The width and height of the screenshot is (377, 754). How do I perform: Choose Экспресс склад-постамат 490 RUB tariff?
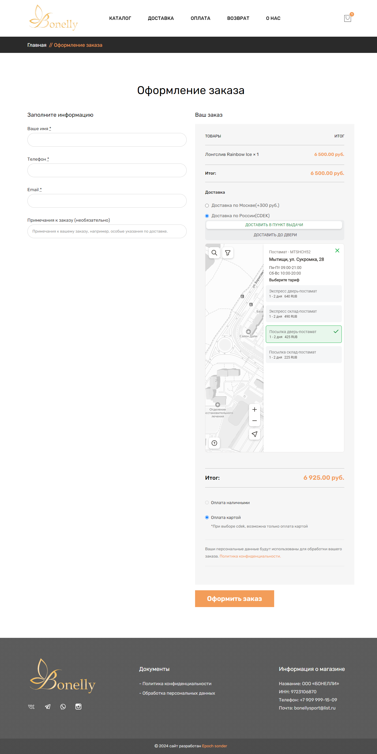coord(303,314)
